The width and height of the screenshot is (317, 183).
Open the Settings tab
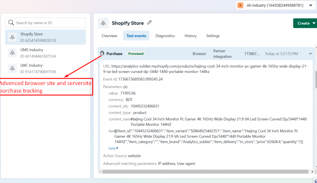213,36
